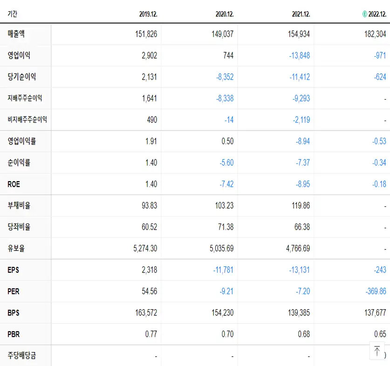Select the 당기순이익 row label
Image resolution: width=390 pixels, height=366 pixels.
(x=23, y=76)
